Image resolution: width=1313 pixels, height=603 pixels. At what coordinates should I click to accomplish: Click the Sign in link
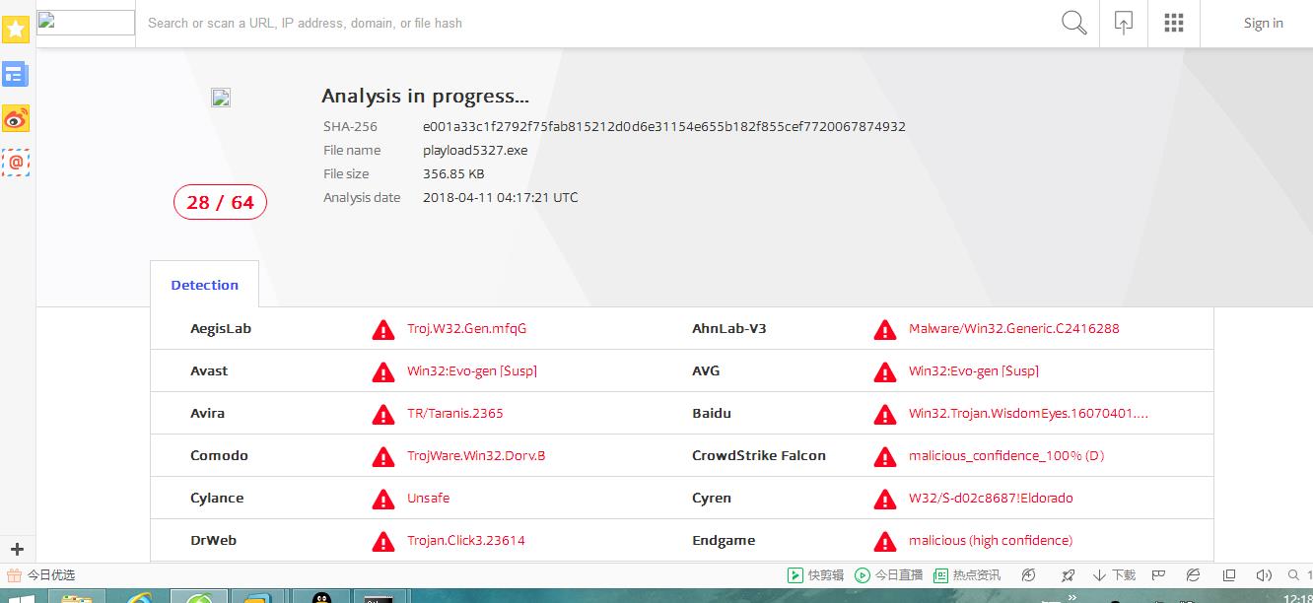coord(1263,23)
